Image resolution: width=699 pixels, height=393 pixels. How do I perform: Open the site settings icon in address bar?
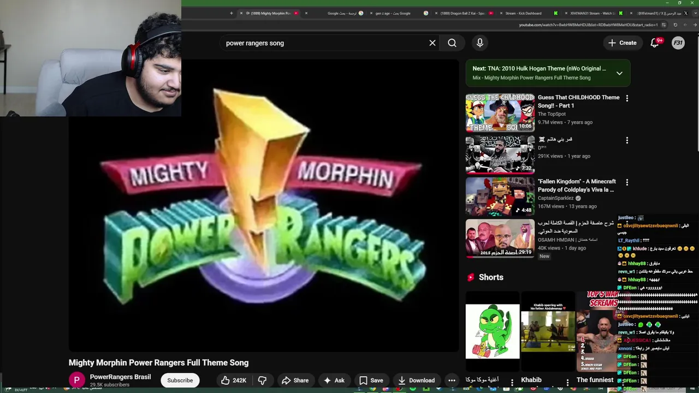(x=664, y=25)
